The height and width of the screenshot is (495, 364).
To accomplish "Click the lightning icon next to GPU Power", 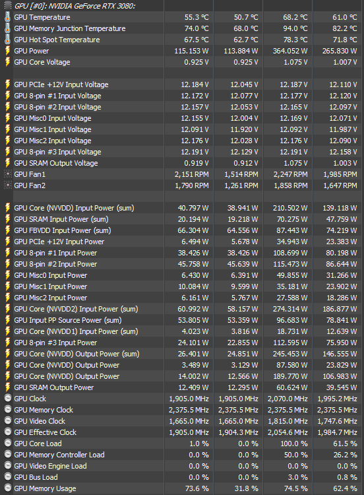I will [7, 51].
